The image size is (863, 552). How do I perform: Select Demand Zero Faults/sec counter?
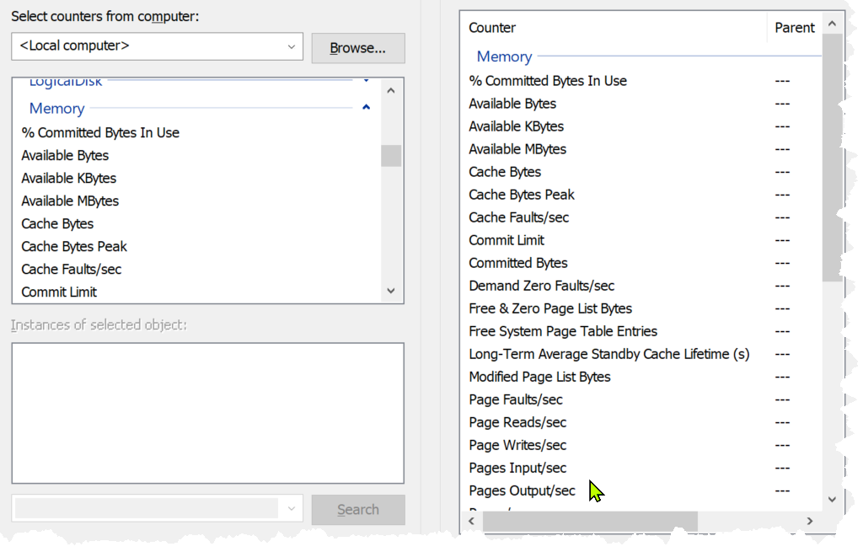click(542, 287)
